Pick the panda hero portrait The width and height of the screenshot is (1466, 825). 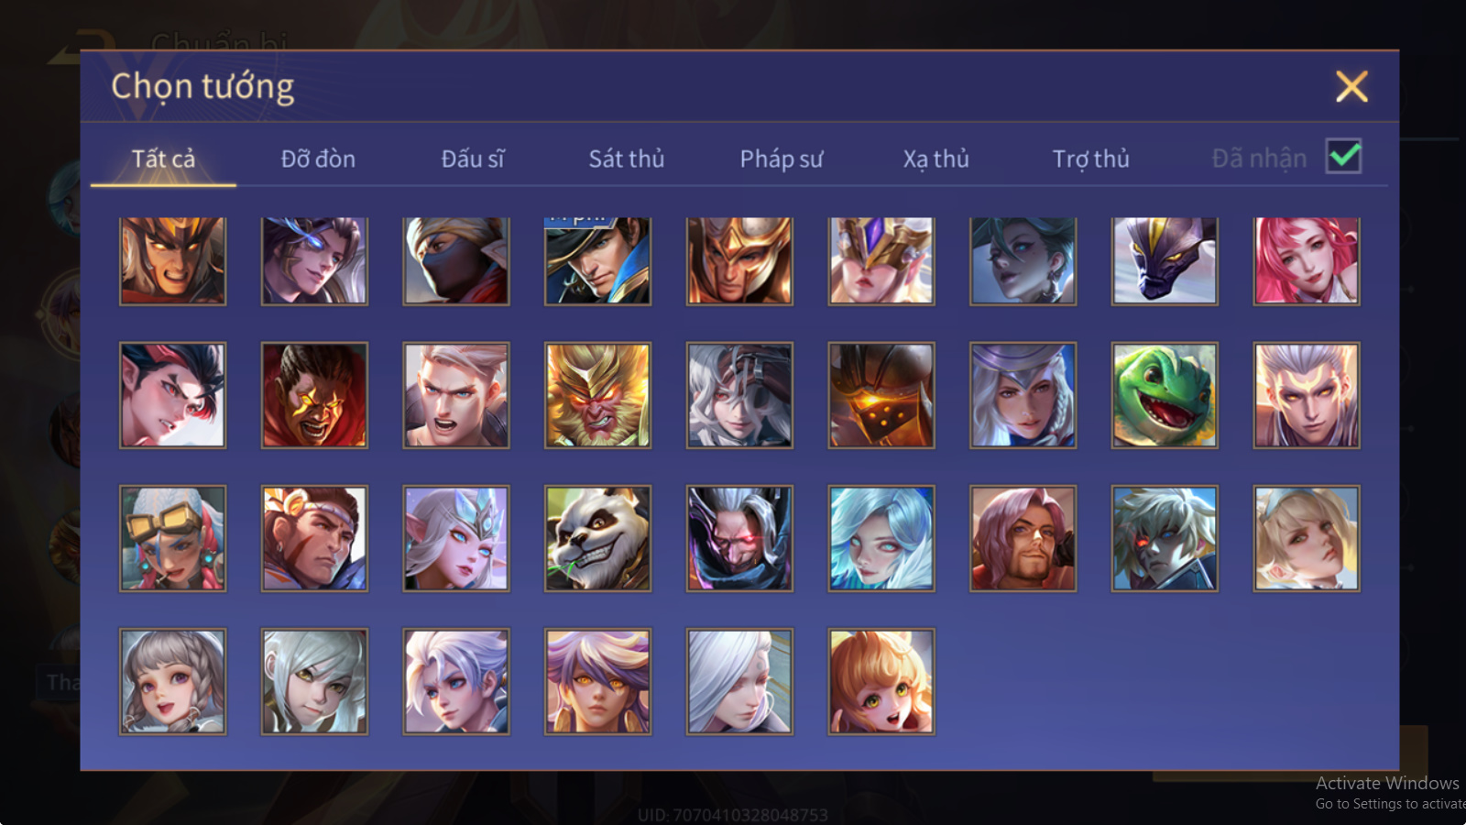tap(597, 538)
